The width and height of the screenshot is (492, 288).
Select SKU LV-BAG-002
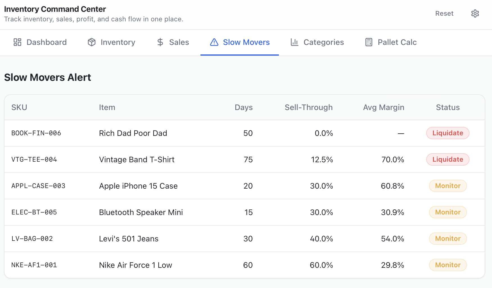32,239
